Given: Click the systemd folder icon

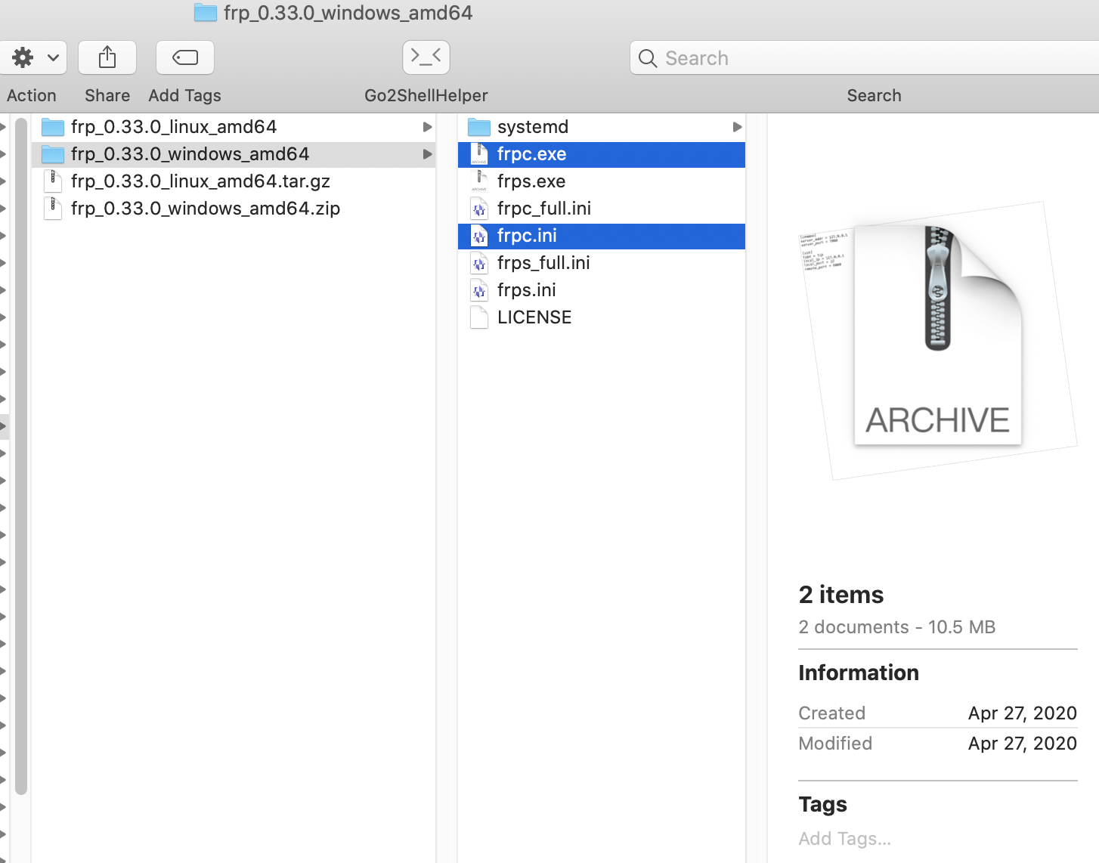Looking at the screenshot, I should pos(479,127).
